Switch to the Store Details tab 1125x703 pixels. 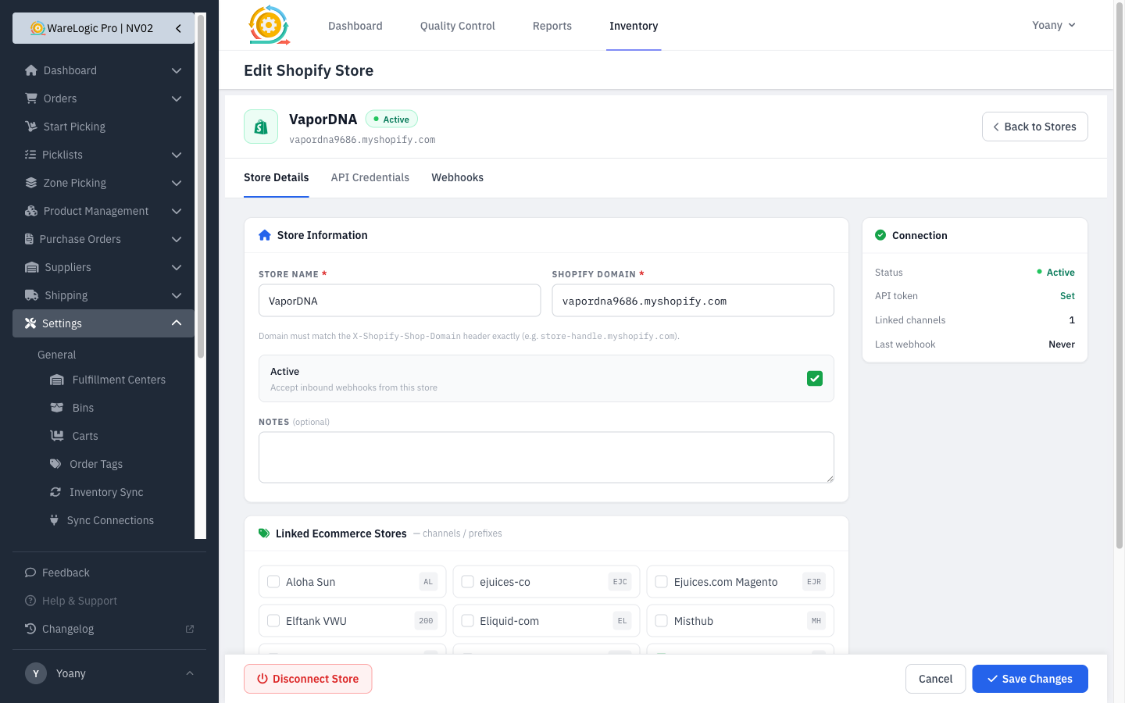point(277,177)
